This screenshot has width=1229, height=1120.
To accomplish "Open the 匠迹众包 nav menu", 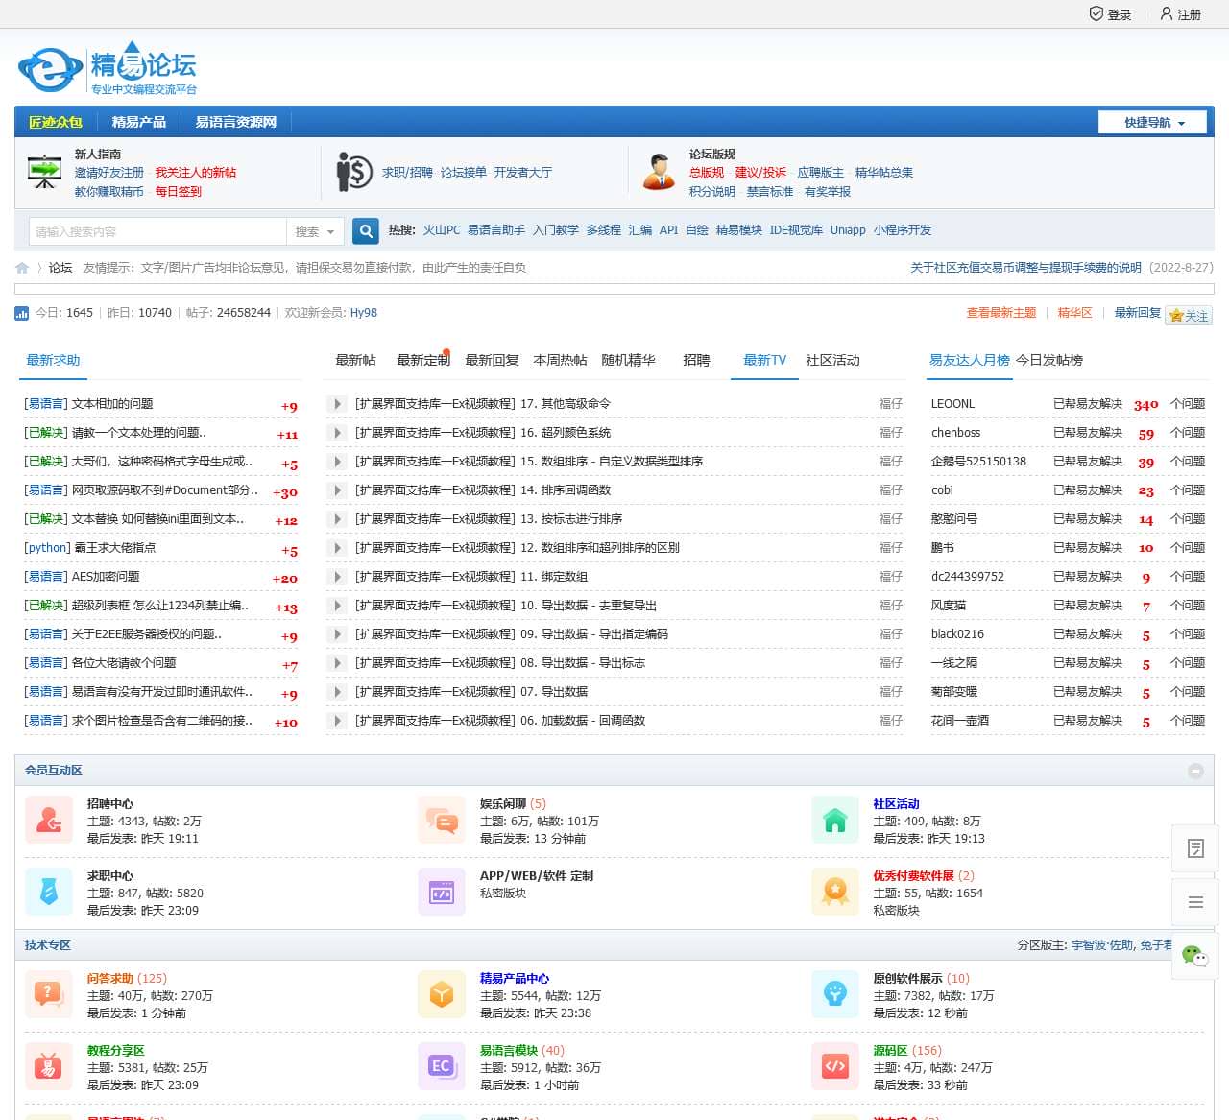I will 56,122.
